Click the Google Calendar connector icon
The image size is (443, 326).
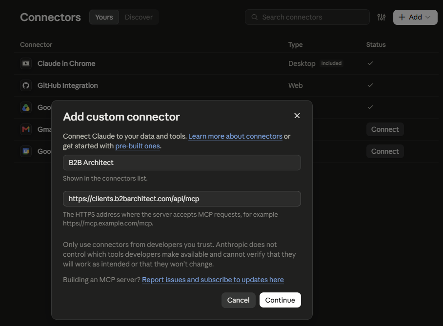(26, 151)
